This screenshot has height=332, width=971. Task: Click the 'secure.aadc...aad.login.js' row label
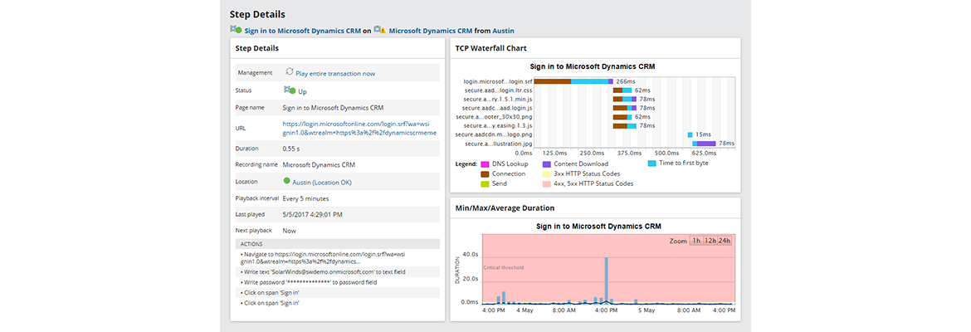pyautogui.click(x=497, y=108)
